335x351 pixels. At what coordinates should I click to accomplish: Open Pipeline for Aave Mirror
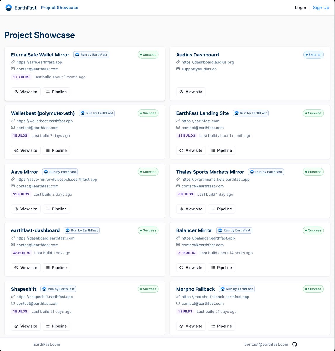pyautogui.click(x=56, y=209)
